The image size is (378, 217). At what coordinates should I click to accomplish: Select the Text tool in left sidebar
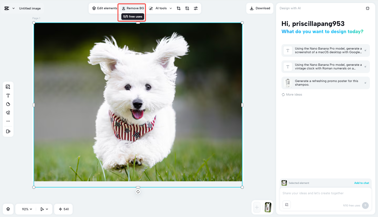click(x=8, y=95)
